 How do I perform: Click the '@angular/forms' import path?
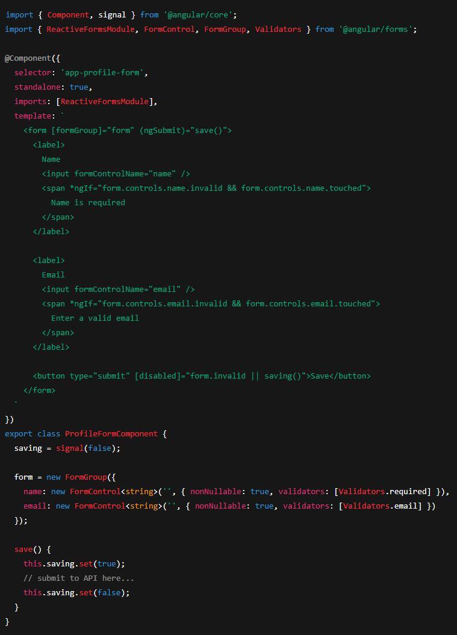pos(378,29)
